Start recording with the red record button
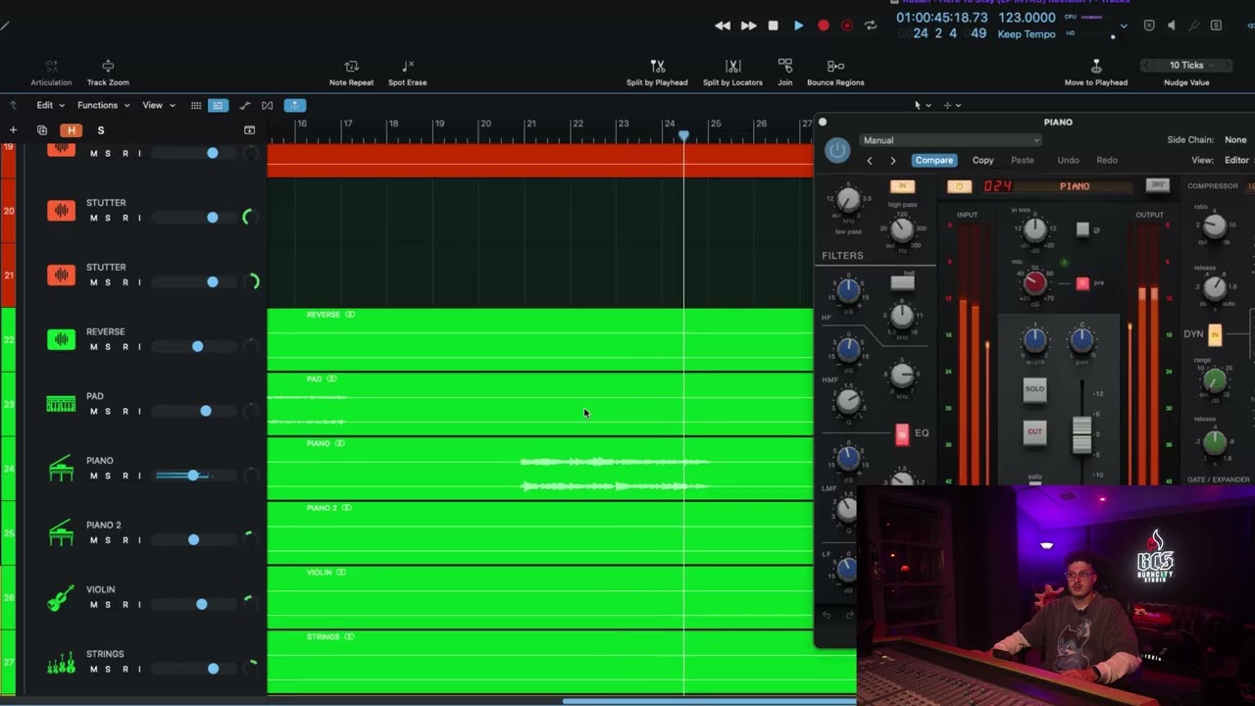Screen dimensions: 1255x706 click(x=824, y=25)
